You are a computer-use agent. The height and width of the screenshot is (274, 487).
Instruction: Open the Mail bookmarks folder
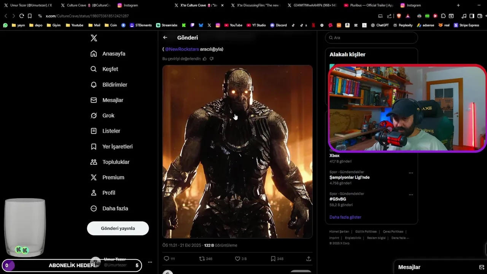click(94, 25)
